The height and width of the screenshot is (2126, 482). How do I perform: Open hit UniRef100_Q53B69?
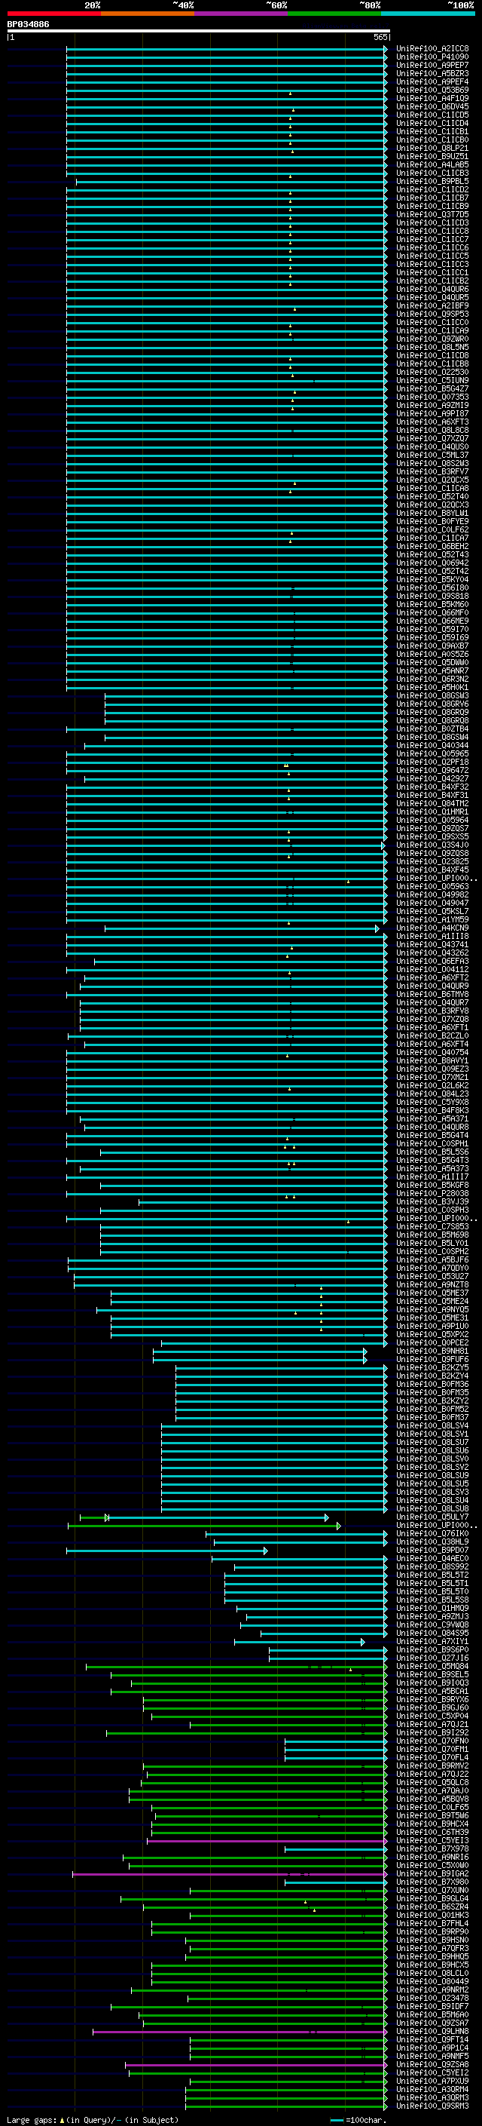click(432, 90)
